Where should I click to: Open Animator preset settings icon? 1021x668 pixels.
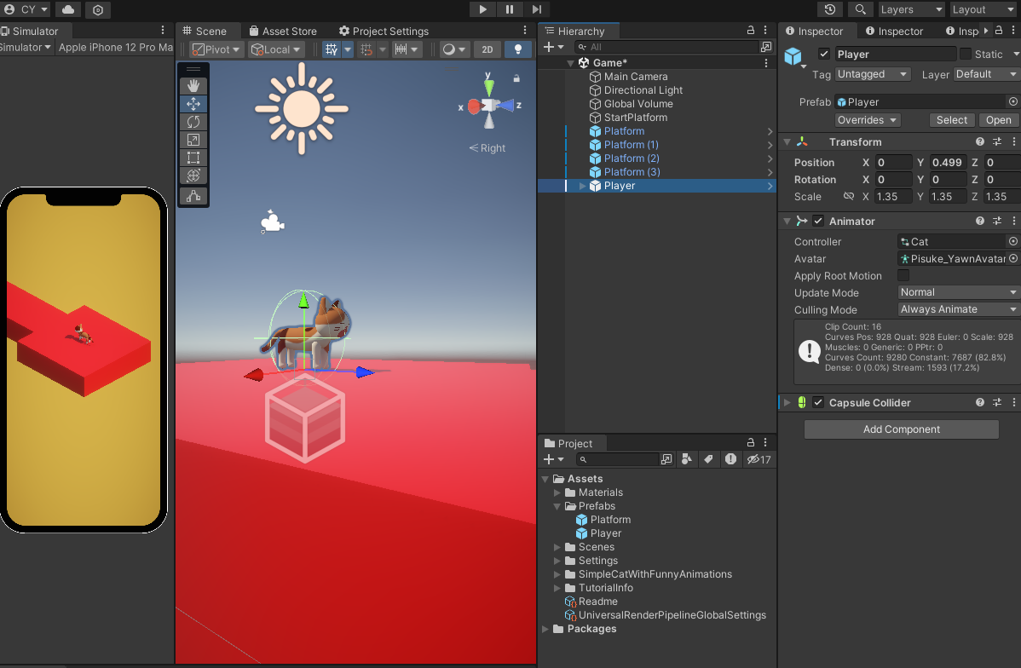pos(997,222)
